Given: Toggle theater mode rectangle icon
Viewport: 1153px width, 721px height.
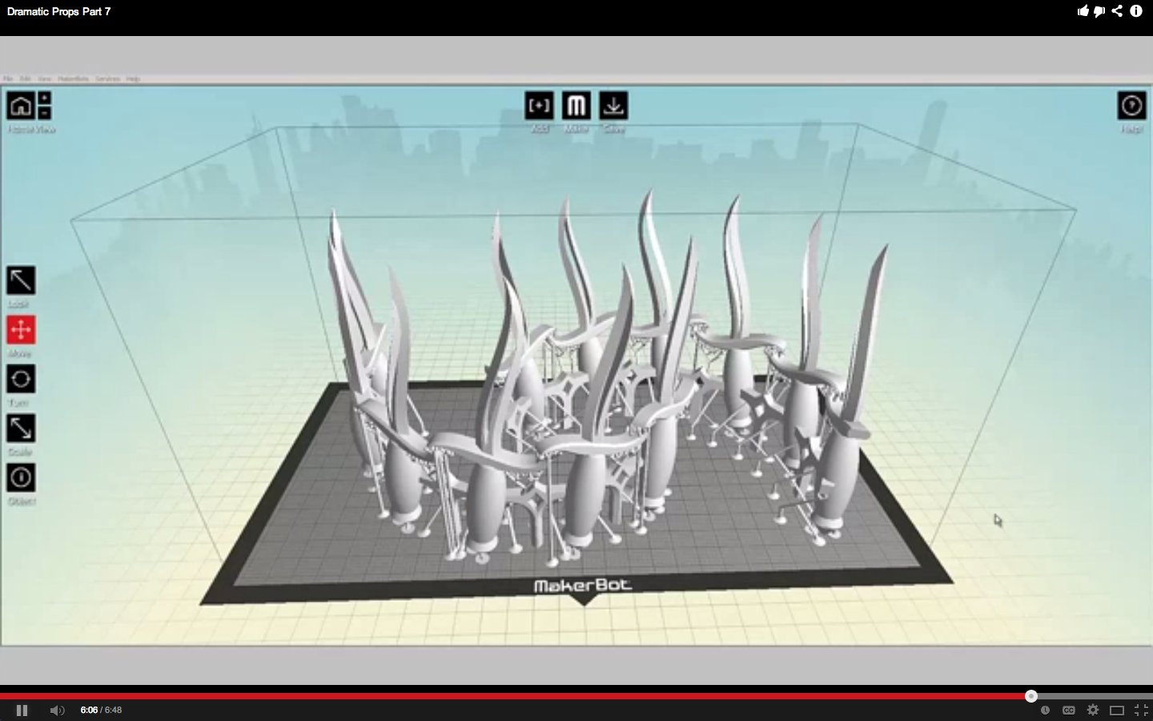Looking at the screenshot, I should pos(1117,710).
